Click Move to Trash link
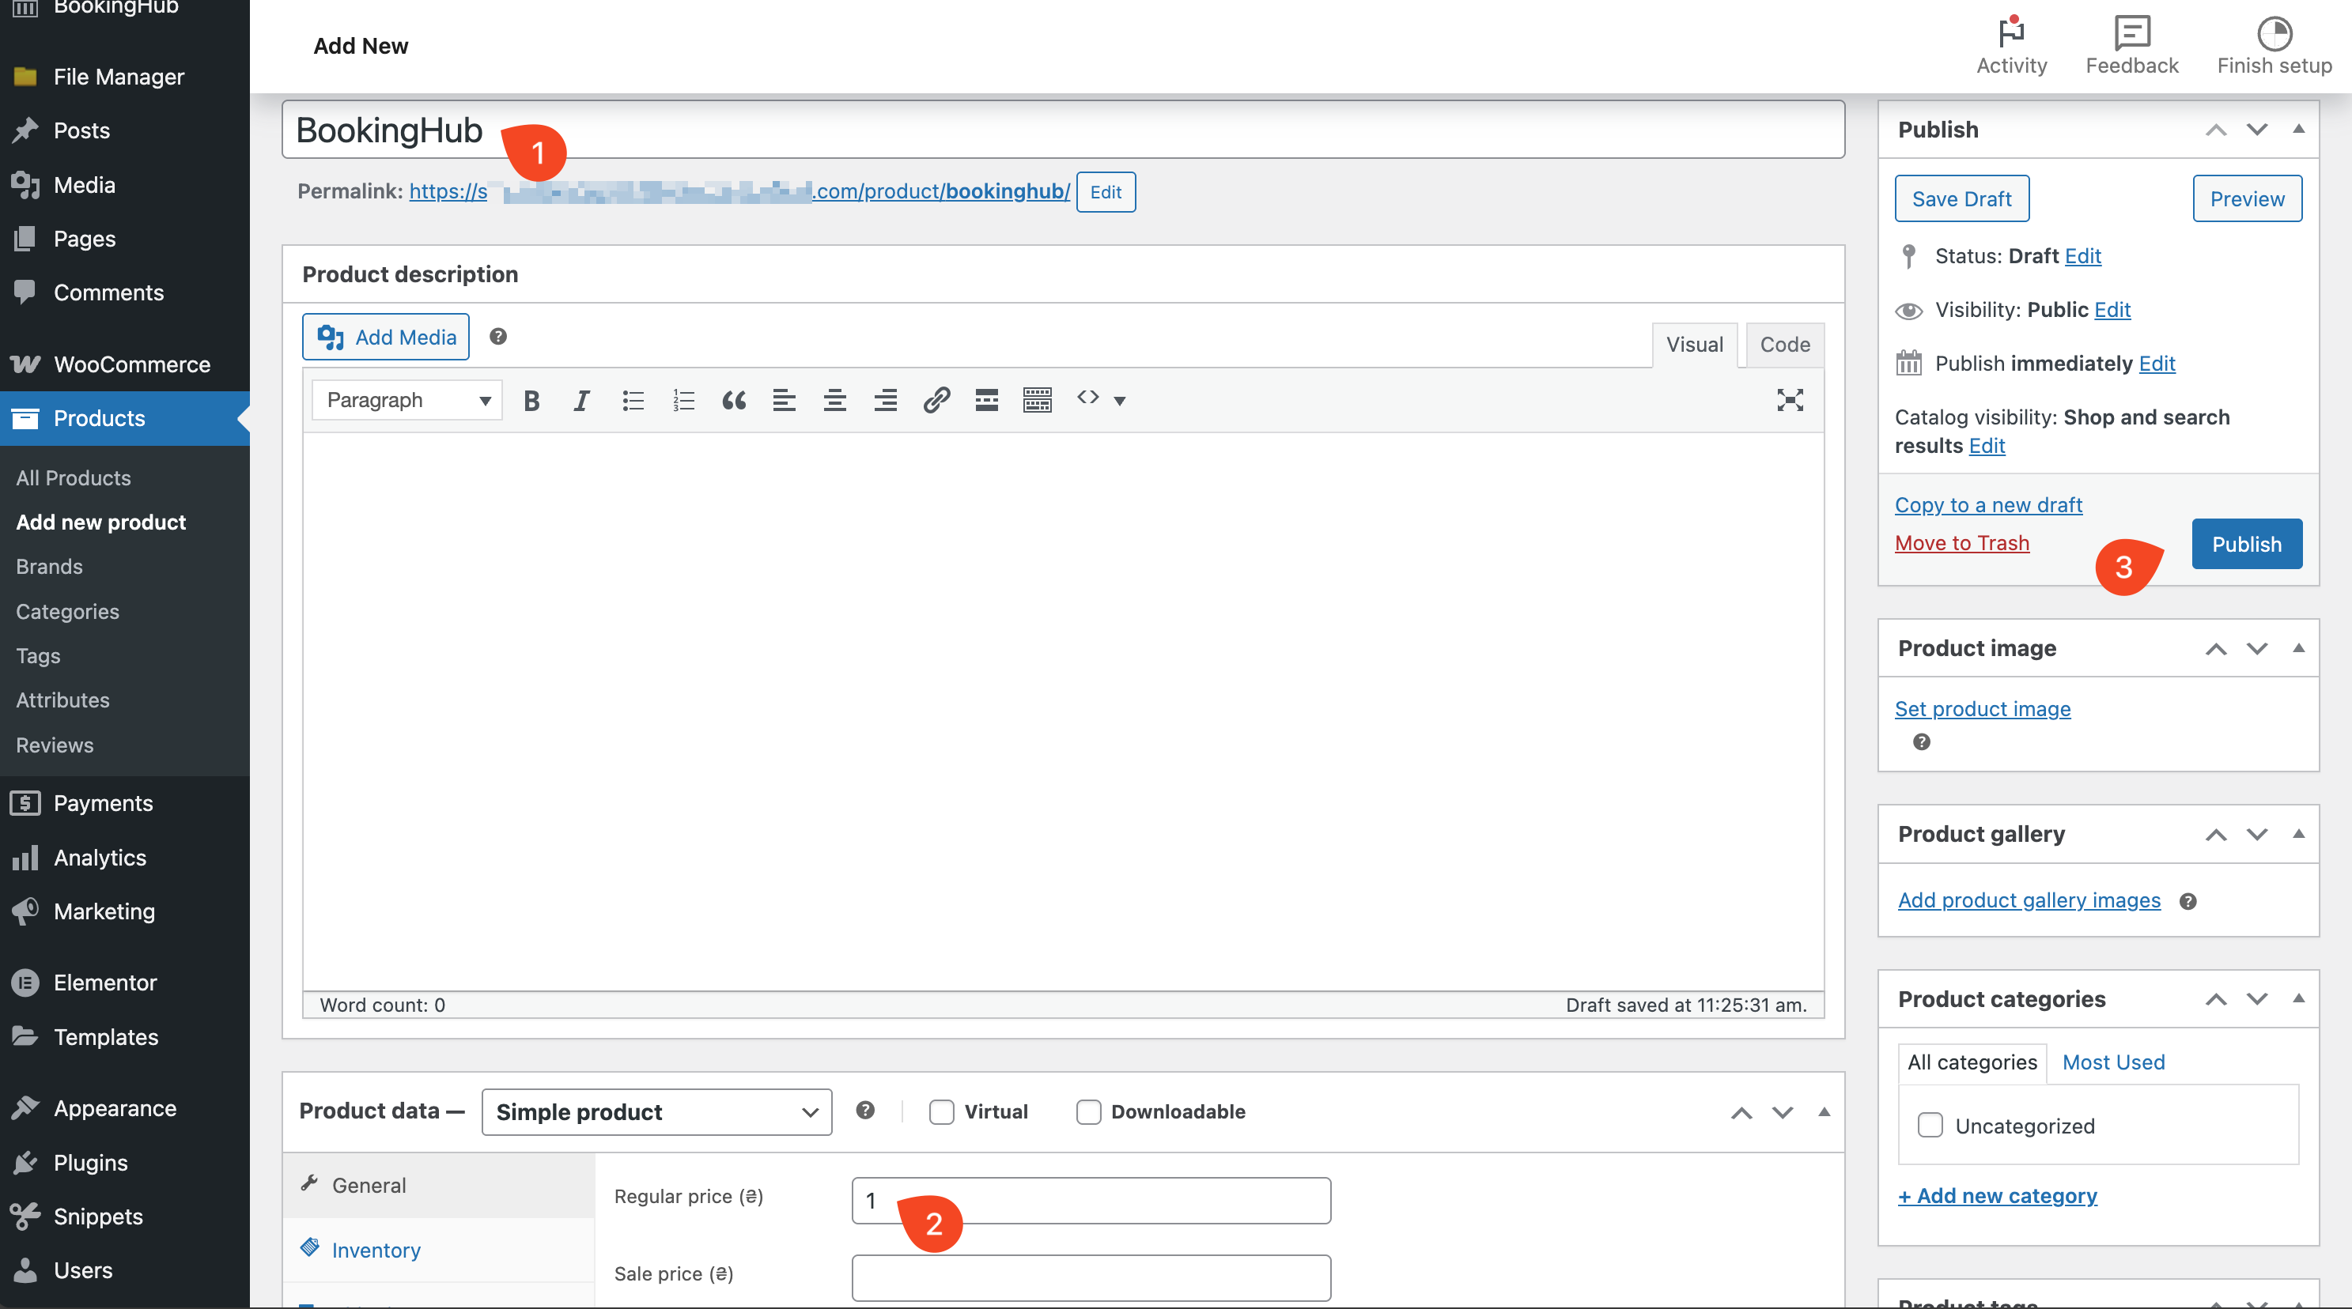This screenshot has height=1309, width=2352. click(1962, 542)
